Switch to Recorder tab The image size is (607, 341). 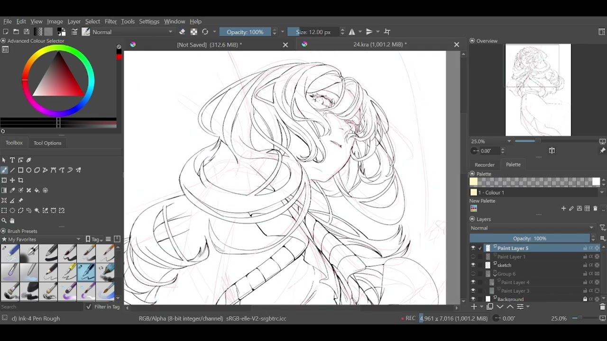(485, 165)
